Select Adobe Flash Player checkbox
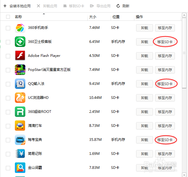Viewport: 188px width, 177px height. pyautogui.click(x=8, y=56)
